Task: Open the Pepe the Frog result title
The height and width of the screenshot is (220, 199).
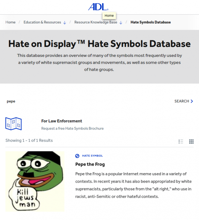Action: tap(90, 164)
